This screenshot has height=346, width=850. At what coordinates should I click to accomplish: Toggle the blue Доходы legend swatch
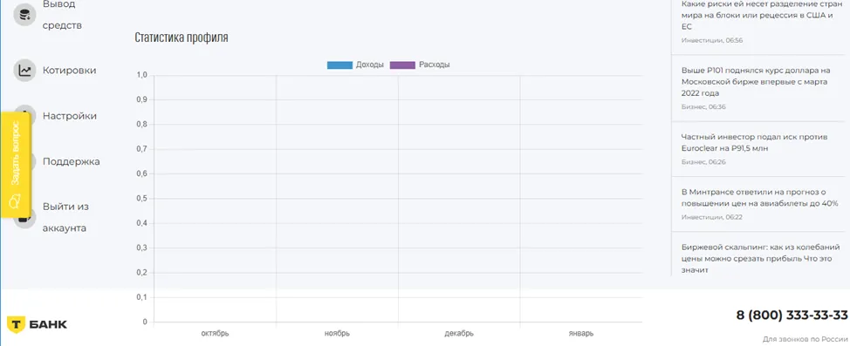pyautogui.click(x=339, y=65)
